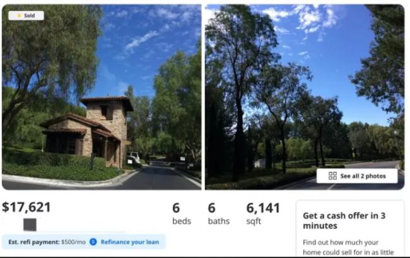Screen dimensions: 410x258
Task: Click the yellow dot in the Sold badge
Action: 19,16
